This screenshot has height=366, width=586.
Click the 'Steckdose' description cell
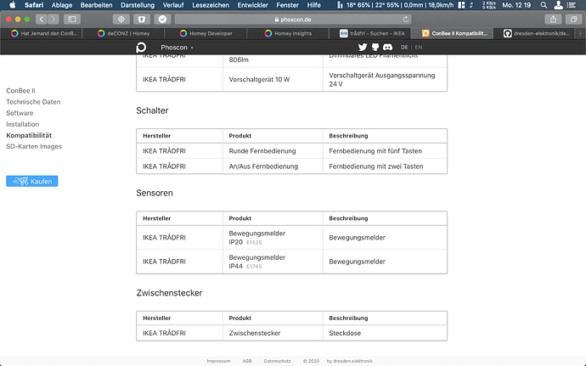(385, 333)
